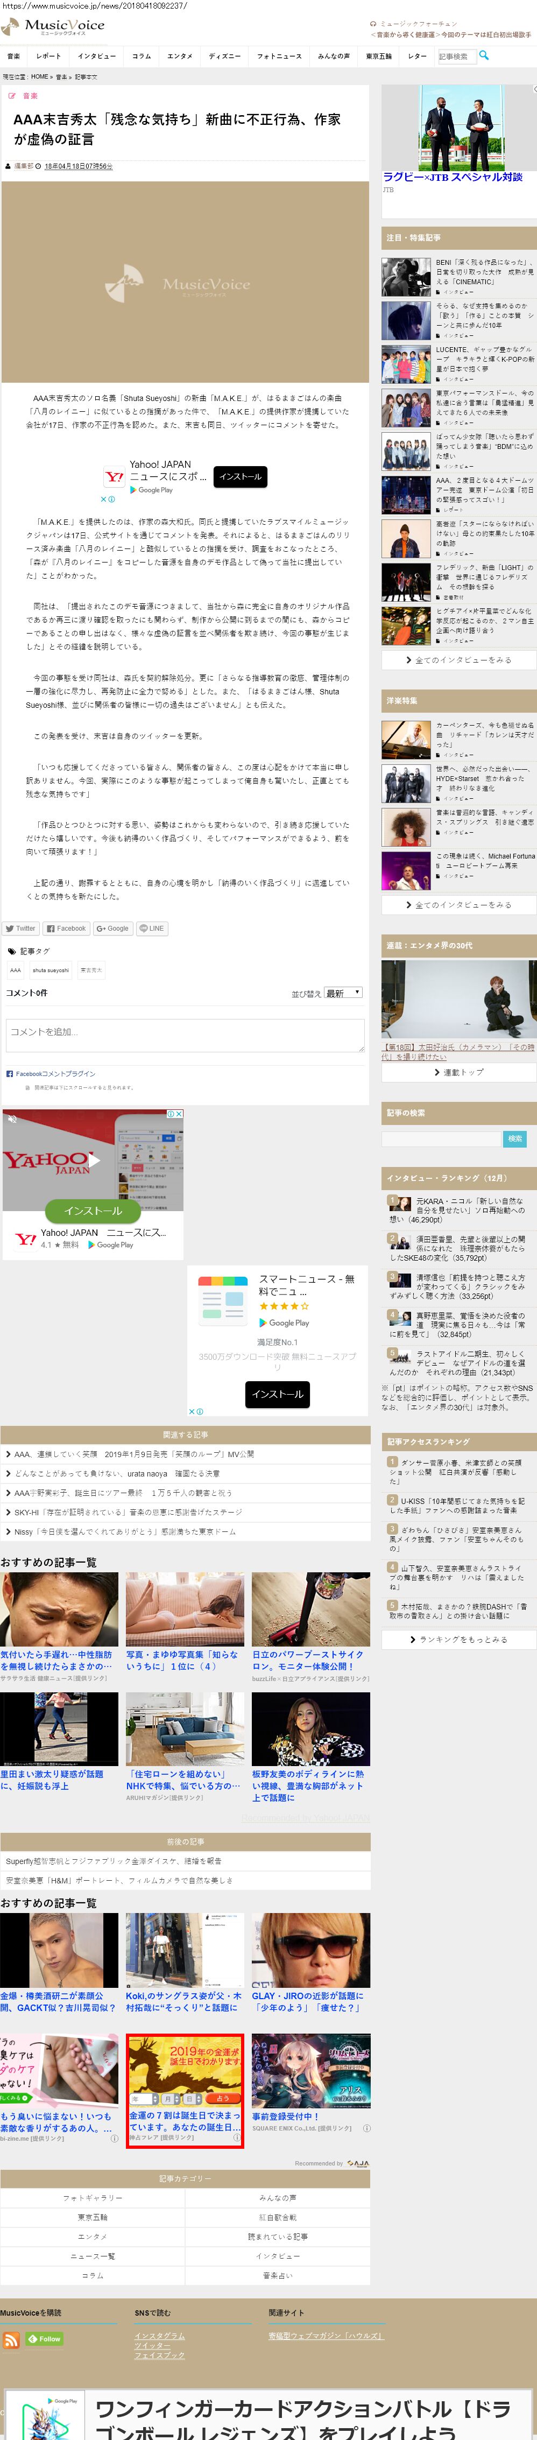
Task: Click the ad info icon below Yahoo ad
Action: pos(112,499)
